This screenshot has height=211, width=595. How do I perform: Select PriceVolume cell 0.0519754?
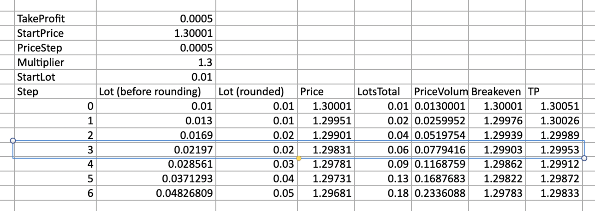coord(441,135)
